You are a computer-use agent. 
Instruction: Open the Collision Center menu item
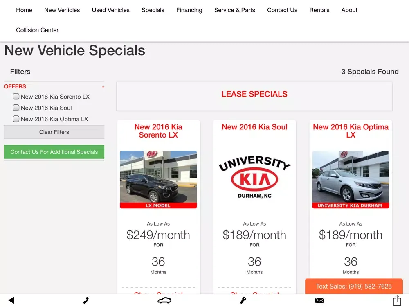coord(37,30)
